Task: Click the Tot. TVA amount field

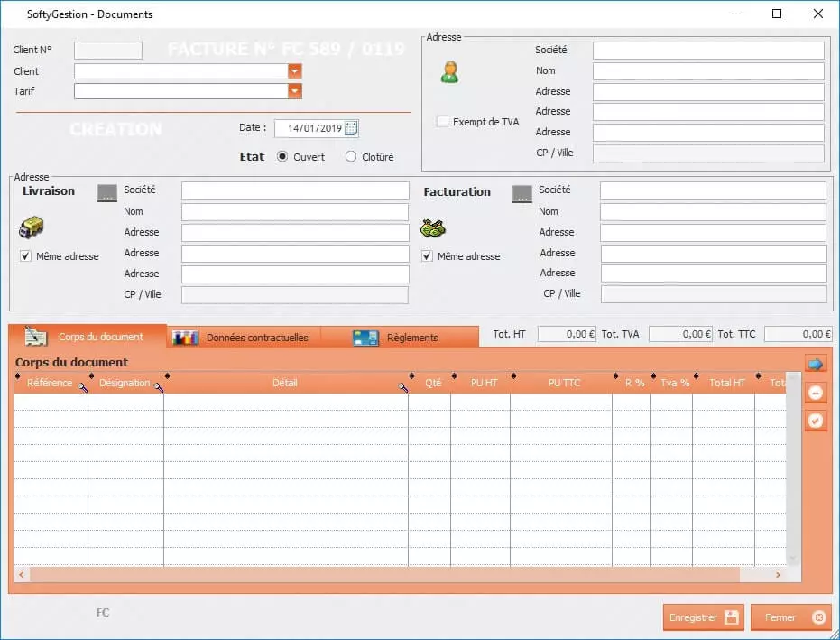Action: [x=680, y=334]
